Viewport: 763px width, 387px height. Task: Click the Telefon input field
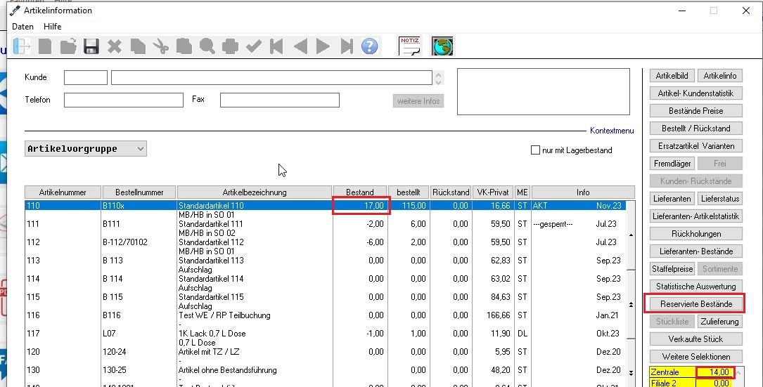point(124,100)
